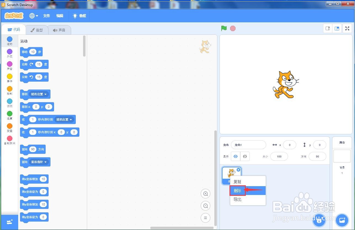Click the 将y坐标设为 0 block
The image size is (355, 230).
[x=34, y=217]
